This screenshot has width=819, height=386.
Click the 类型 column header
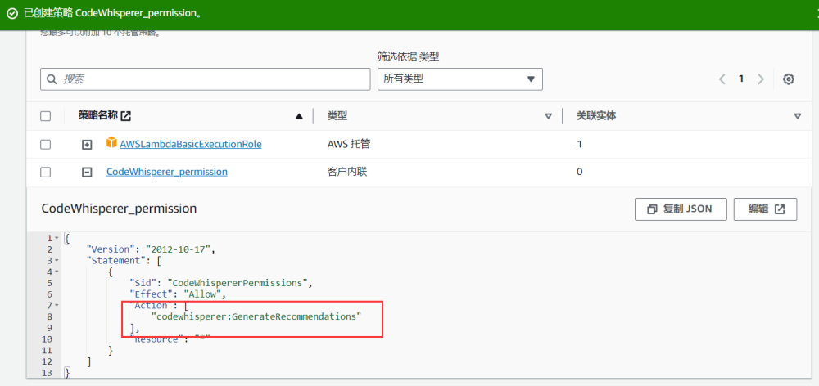(337, 116)
